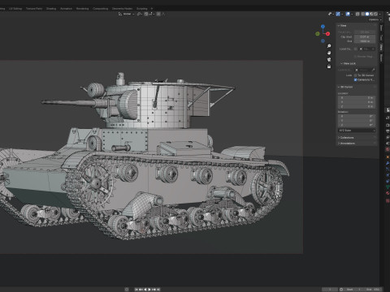The image size is (390, 292).
Task: Click the timeline Start frame field
Action: coord(354,290)
